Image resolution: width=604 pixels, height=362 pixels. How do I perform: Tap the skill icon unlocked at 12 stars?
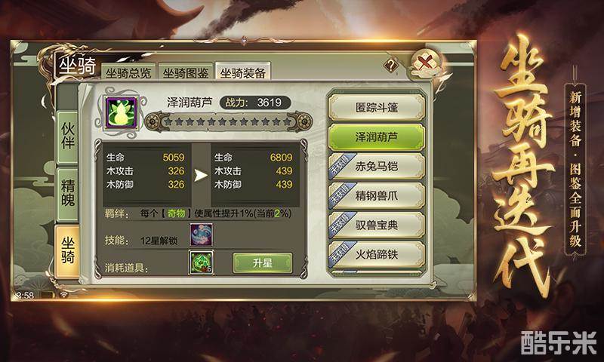coord(201,235)
